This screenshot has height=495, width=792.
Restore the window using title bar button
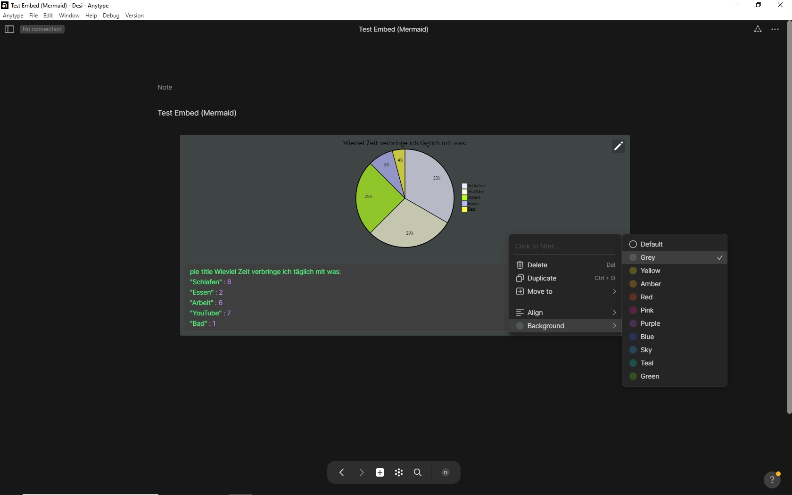pyautogui.click(x=759, y=5)
